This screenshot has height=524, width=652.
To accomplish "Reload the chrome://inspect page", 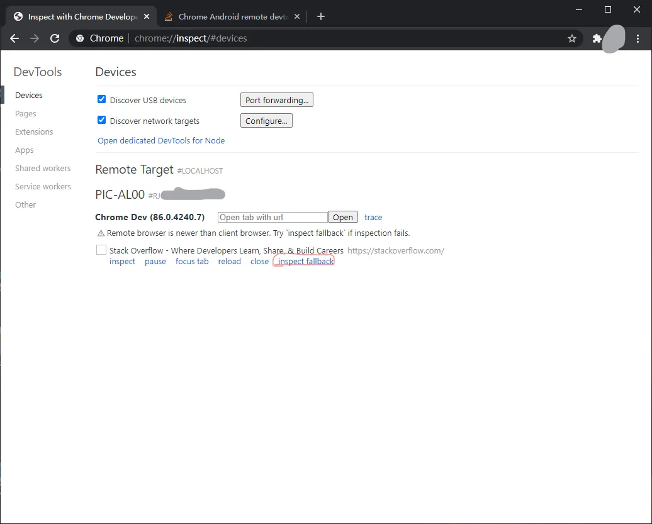I will click(55, 38).
